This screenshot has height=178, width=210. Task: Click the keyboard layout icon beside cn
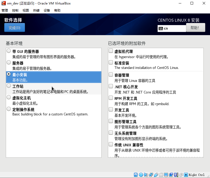(161, 29)
